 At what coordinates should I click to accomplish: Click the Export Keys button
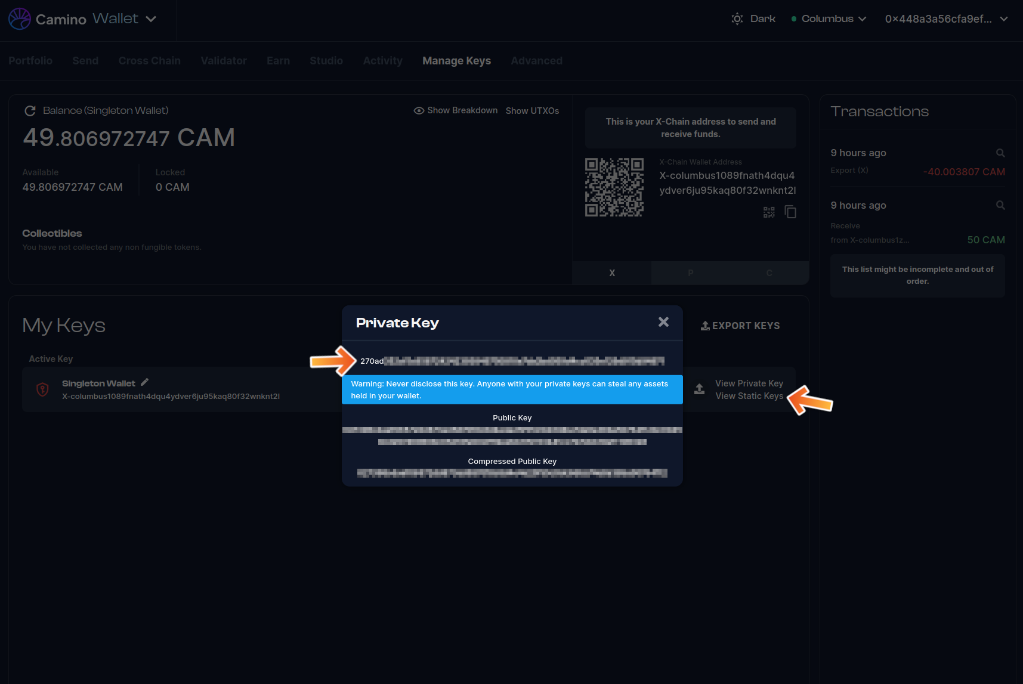[740, 326]
